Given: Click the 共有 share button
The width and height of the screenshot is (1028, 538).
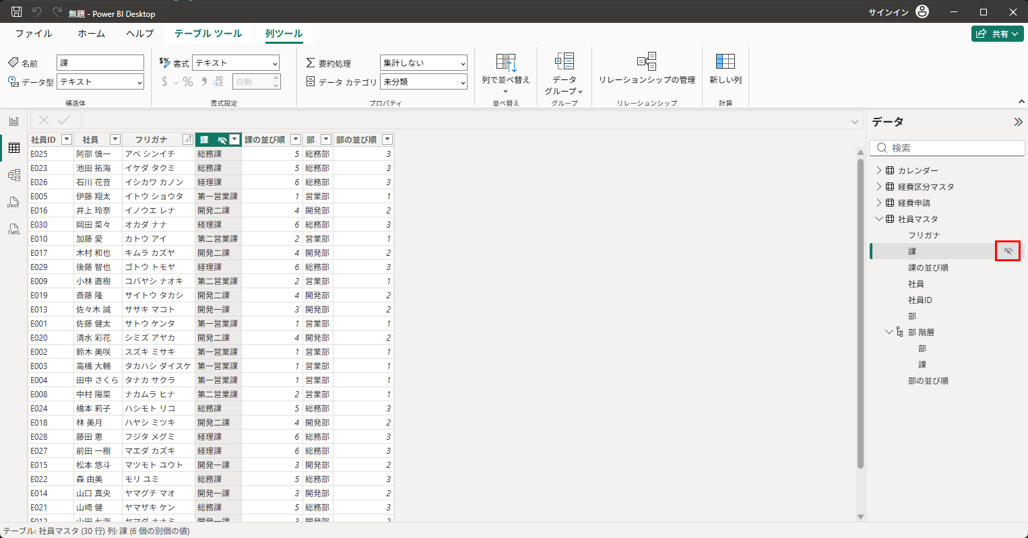Looking at the screenshot, I should pos(998,34).
